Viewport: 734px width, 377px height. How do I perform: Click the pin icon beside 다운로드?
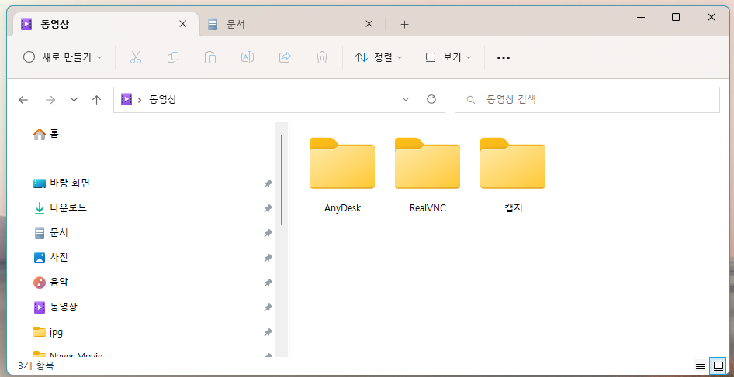coord(268,208)
